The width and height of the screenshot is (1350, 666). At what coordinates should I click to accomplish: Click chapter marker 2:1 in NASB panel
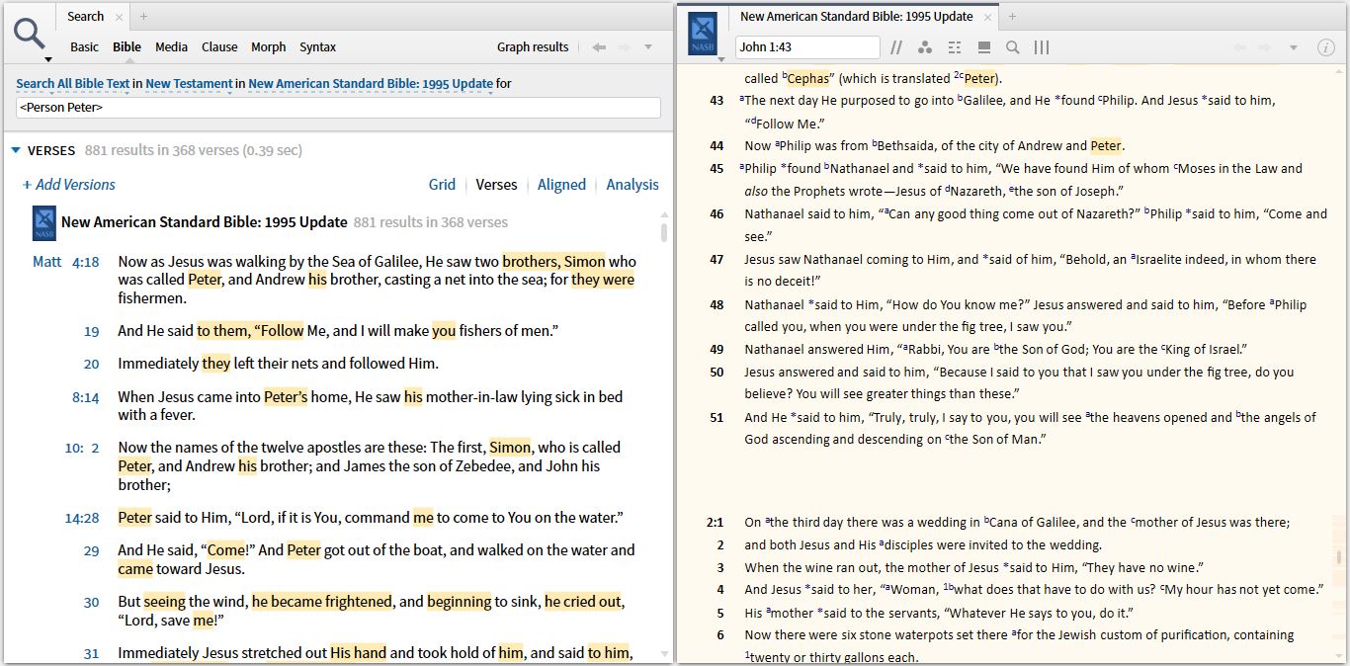pyautogui.click(x=716, y=522)
